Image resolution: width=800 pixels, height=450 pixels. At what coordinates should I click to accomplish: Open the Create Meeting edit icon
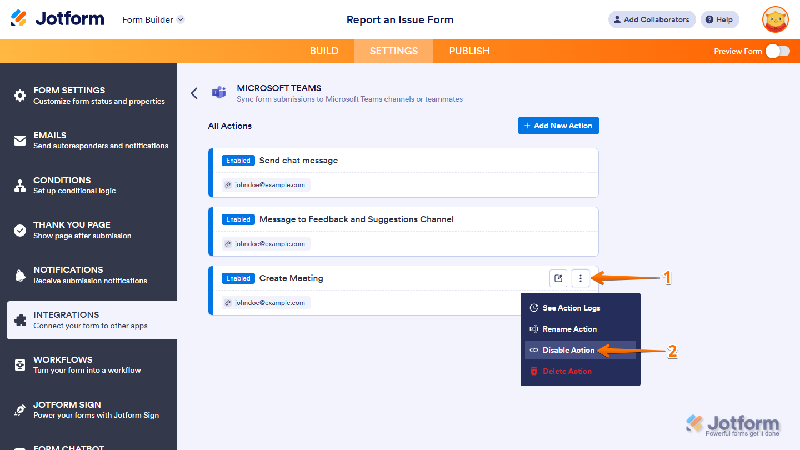[558, 278]
